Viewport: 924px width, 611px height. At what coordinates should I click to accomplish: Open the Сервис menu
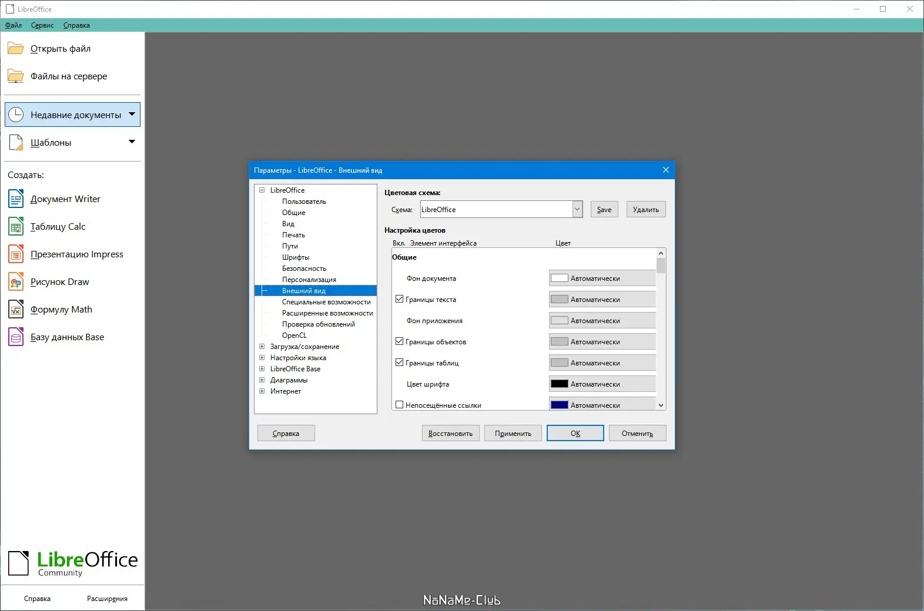(42, 25)
